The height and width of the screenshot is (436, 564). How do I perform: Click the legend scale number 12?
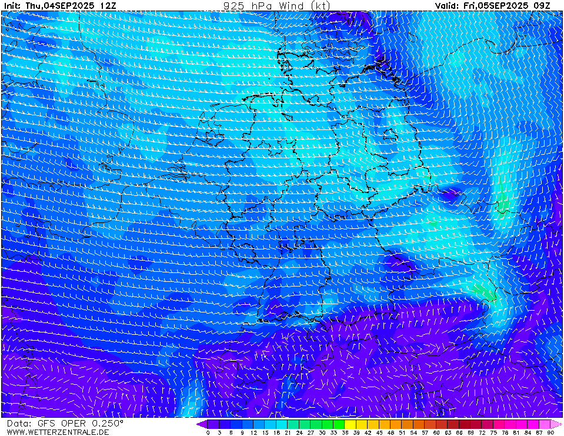tap(253, 432)
